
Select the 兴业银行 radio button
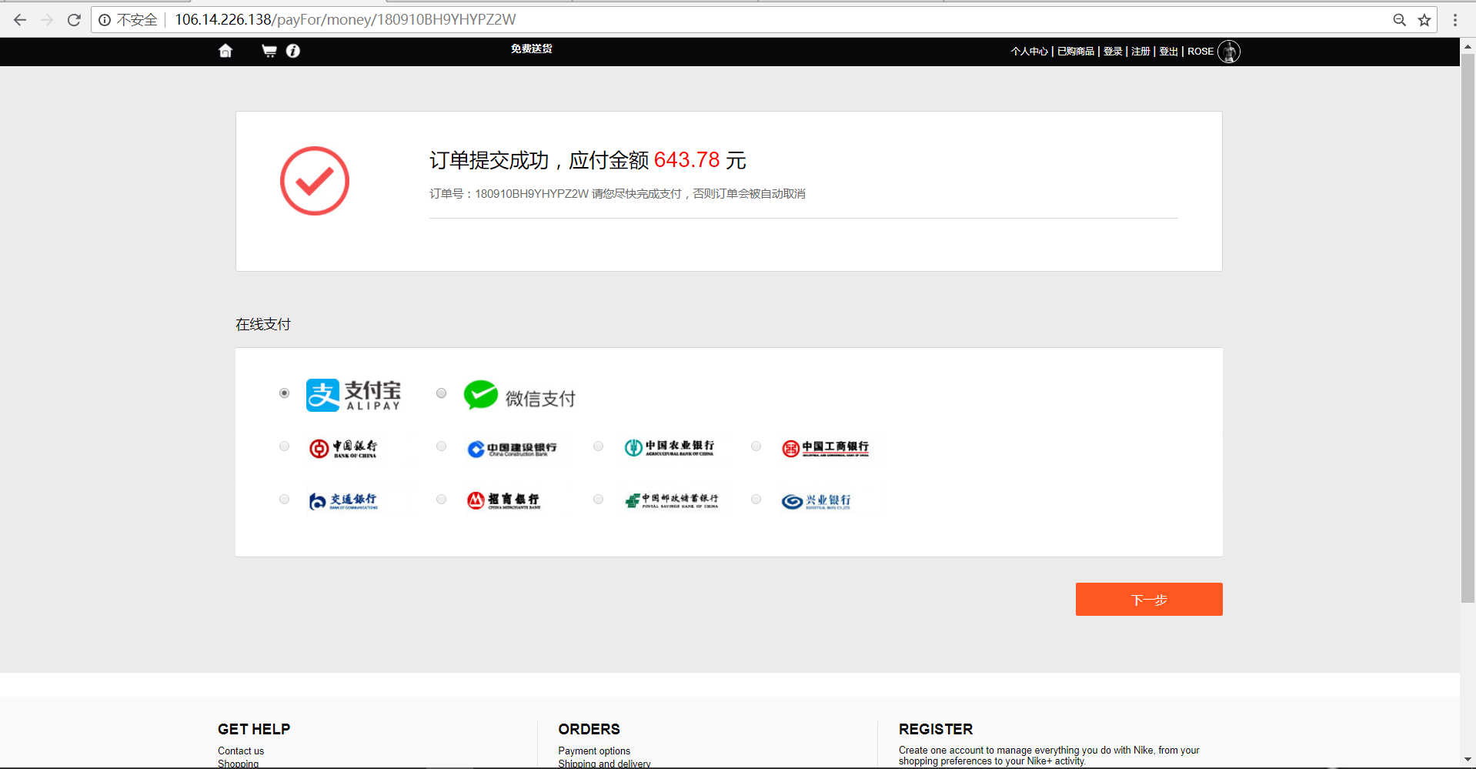[756, 500]
